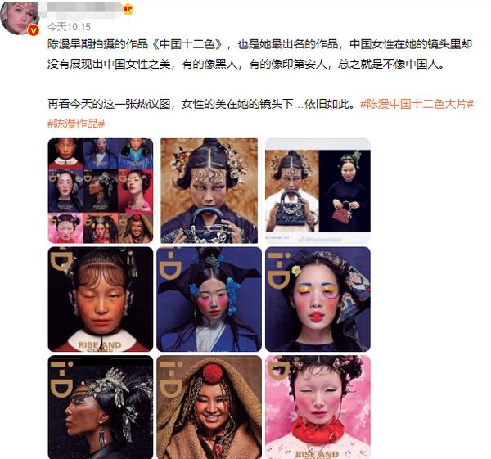The width and height of the screenshot is (491, 459).
Task: Open the poster's profile avatar
Action: [18, 18]
